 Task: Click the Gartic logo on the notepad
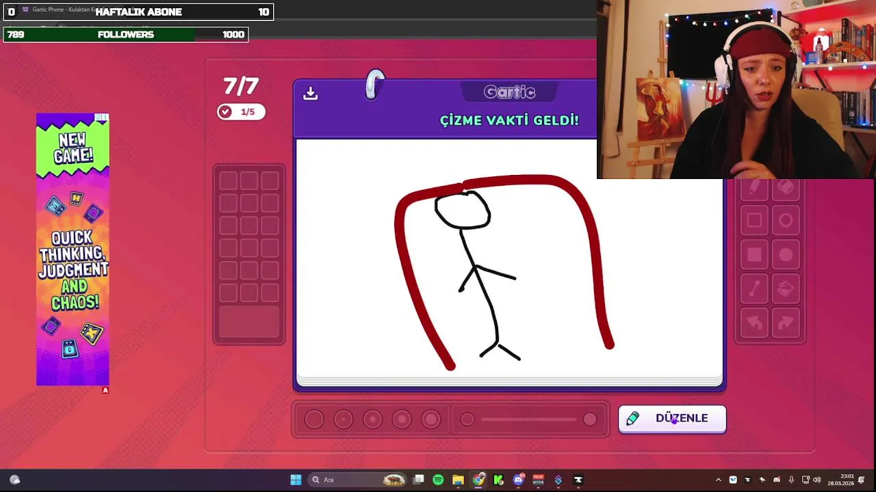509,92
